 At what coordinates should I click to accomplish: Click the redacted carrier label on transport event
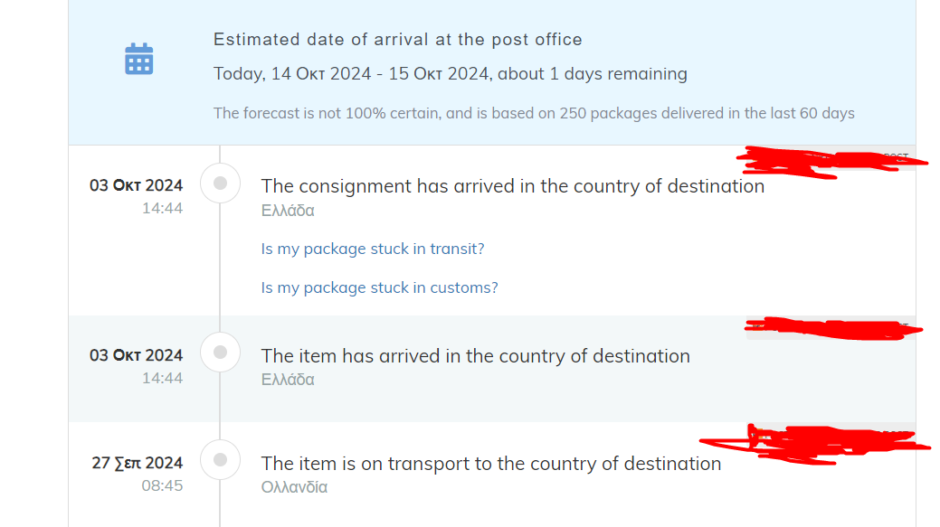point(815,445)
